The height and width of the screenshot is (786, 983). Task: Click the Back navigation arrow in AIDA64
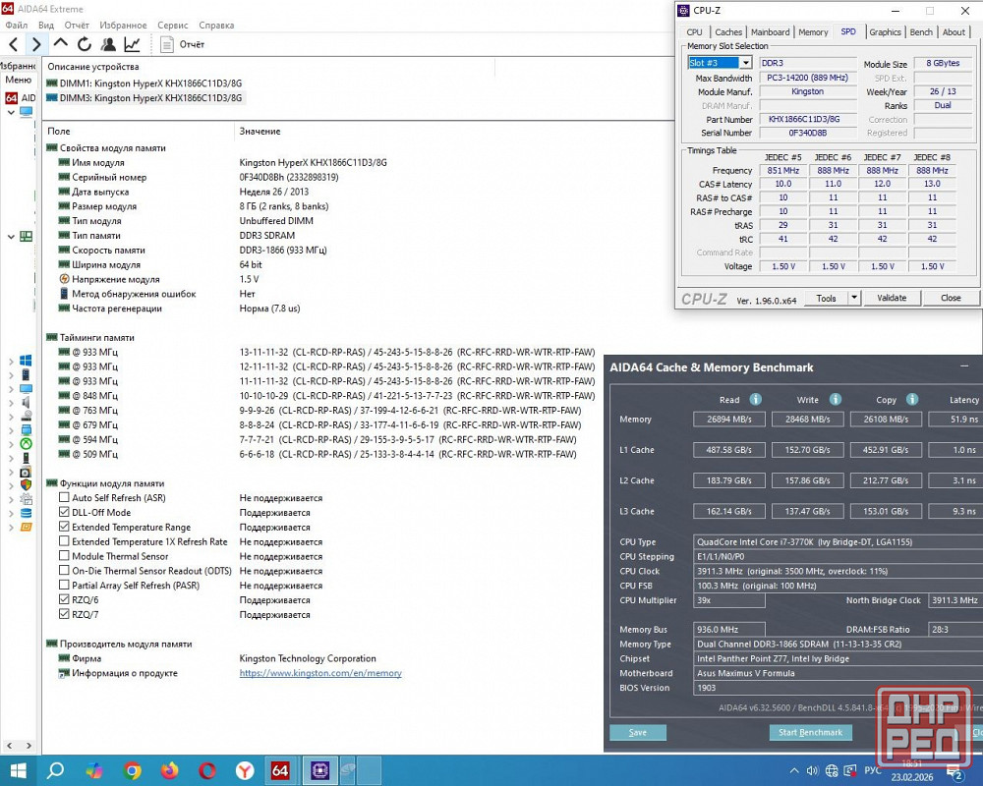pyautogui.click(x=13, y=44)
